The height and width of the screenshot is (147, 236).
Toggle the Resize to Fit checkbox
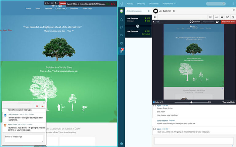[154, 102]
